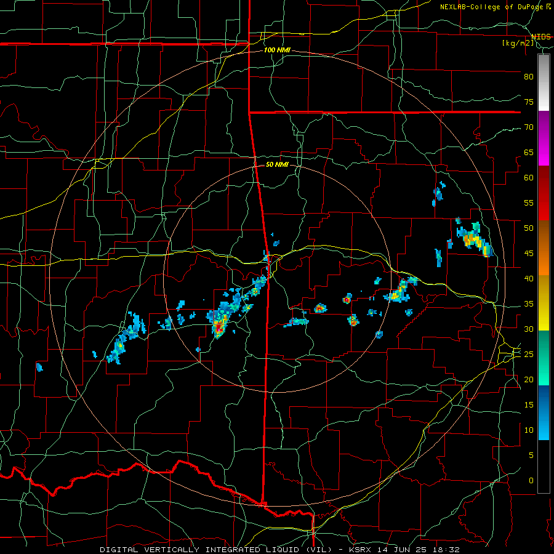Click the NEXLAB-College of DuPage label
This screenshot has height=554, width=554.
click(491, 7)
